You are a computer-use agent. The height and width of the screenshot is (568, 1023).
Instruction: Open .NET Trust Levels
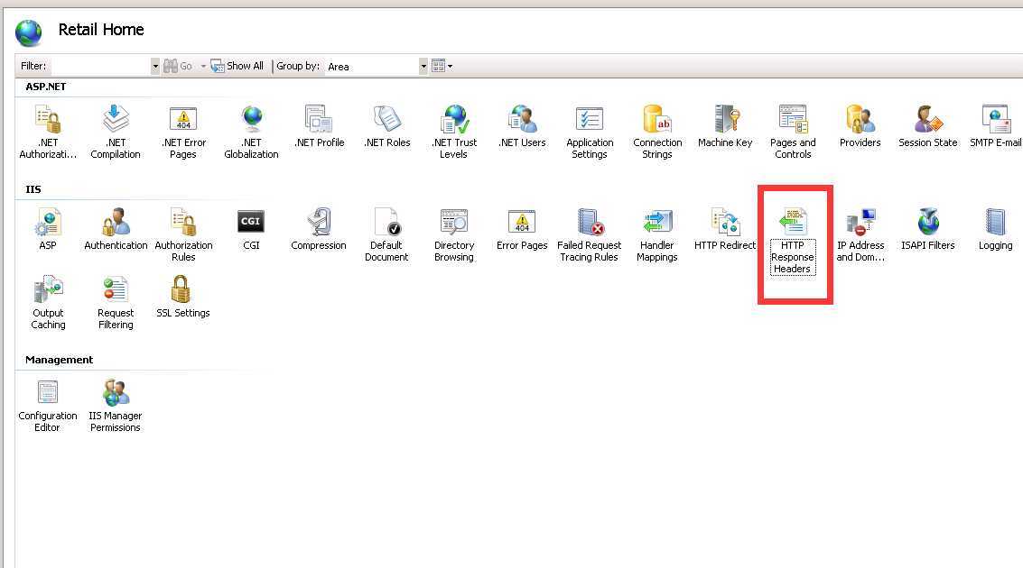pos(454,133)
